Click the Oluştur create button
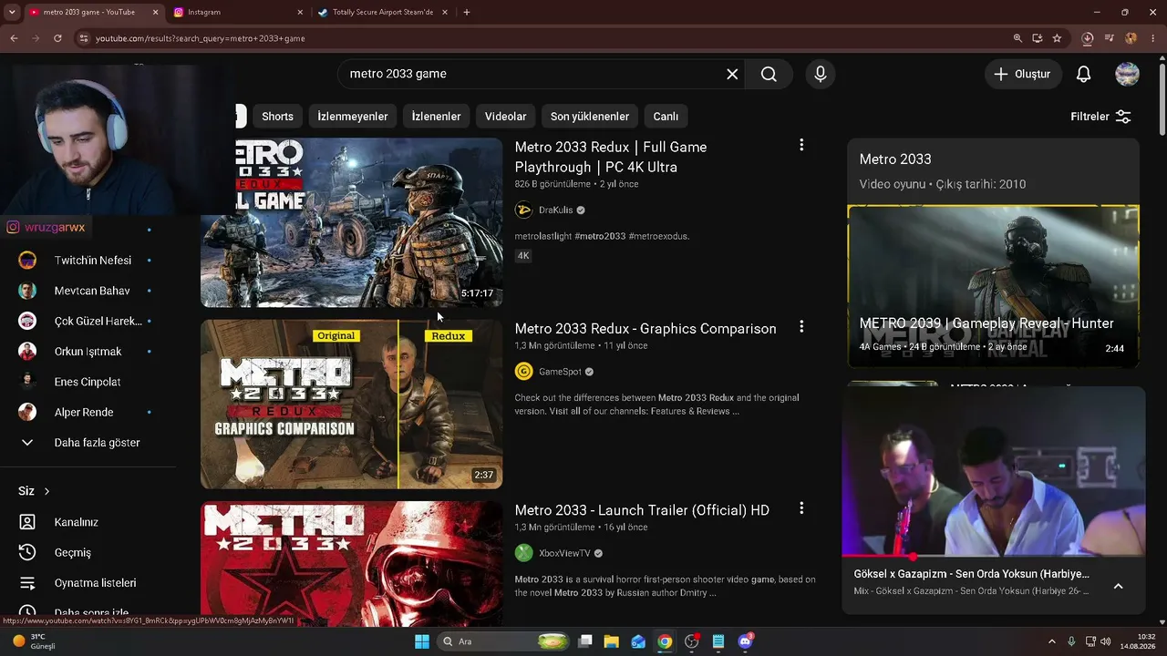This screenshot has width=1167, height=656. pyautogui.click(x=1023, y=74)
